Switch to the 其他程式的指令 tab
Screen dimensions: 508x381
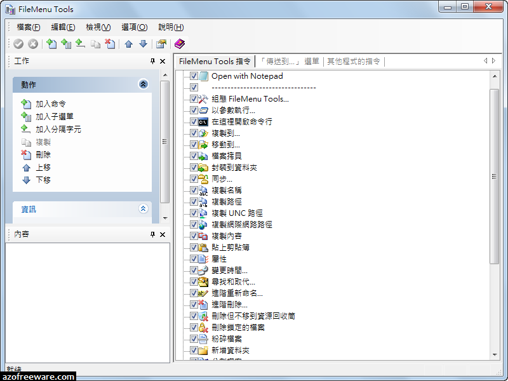point(354,61)
